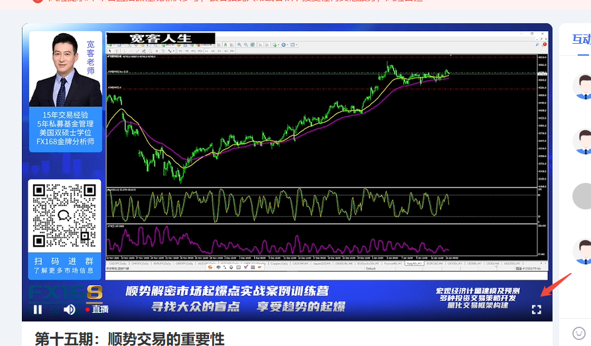Click the 第十五期 video title heading
This screenshot has width=591, height=346.
[129, 339]
